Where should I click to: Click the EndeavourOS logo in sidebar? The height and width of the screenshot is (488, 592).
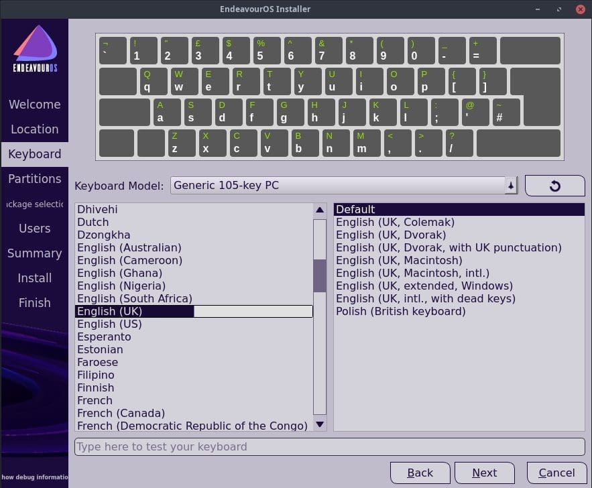(35, 49)
